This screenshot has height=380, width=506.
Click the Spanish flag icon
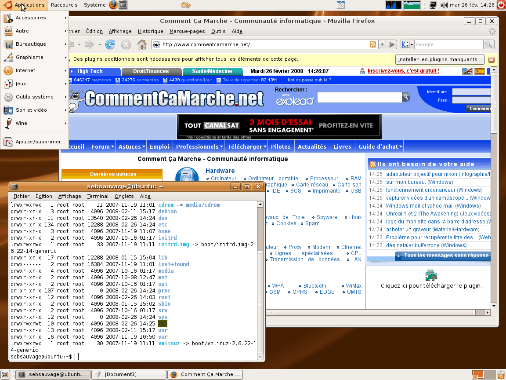(480, 71)
